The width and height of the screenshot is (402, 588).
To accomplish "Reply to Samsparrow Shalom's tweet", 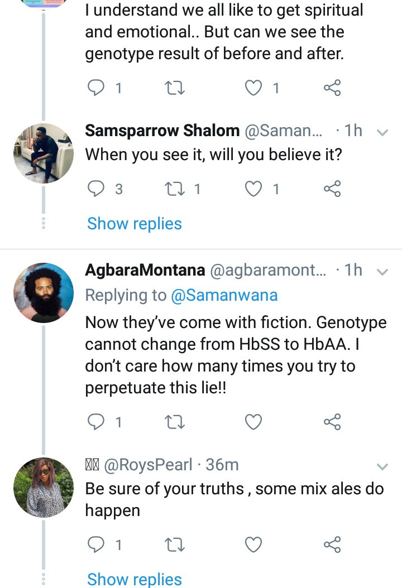I will pos(95,189).
